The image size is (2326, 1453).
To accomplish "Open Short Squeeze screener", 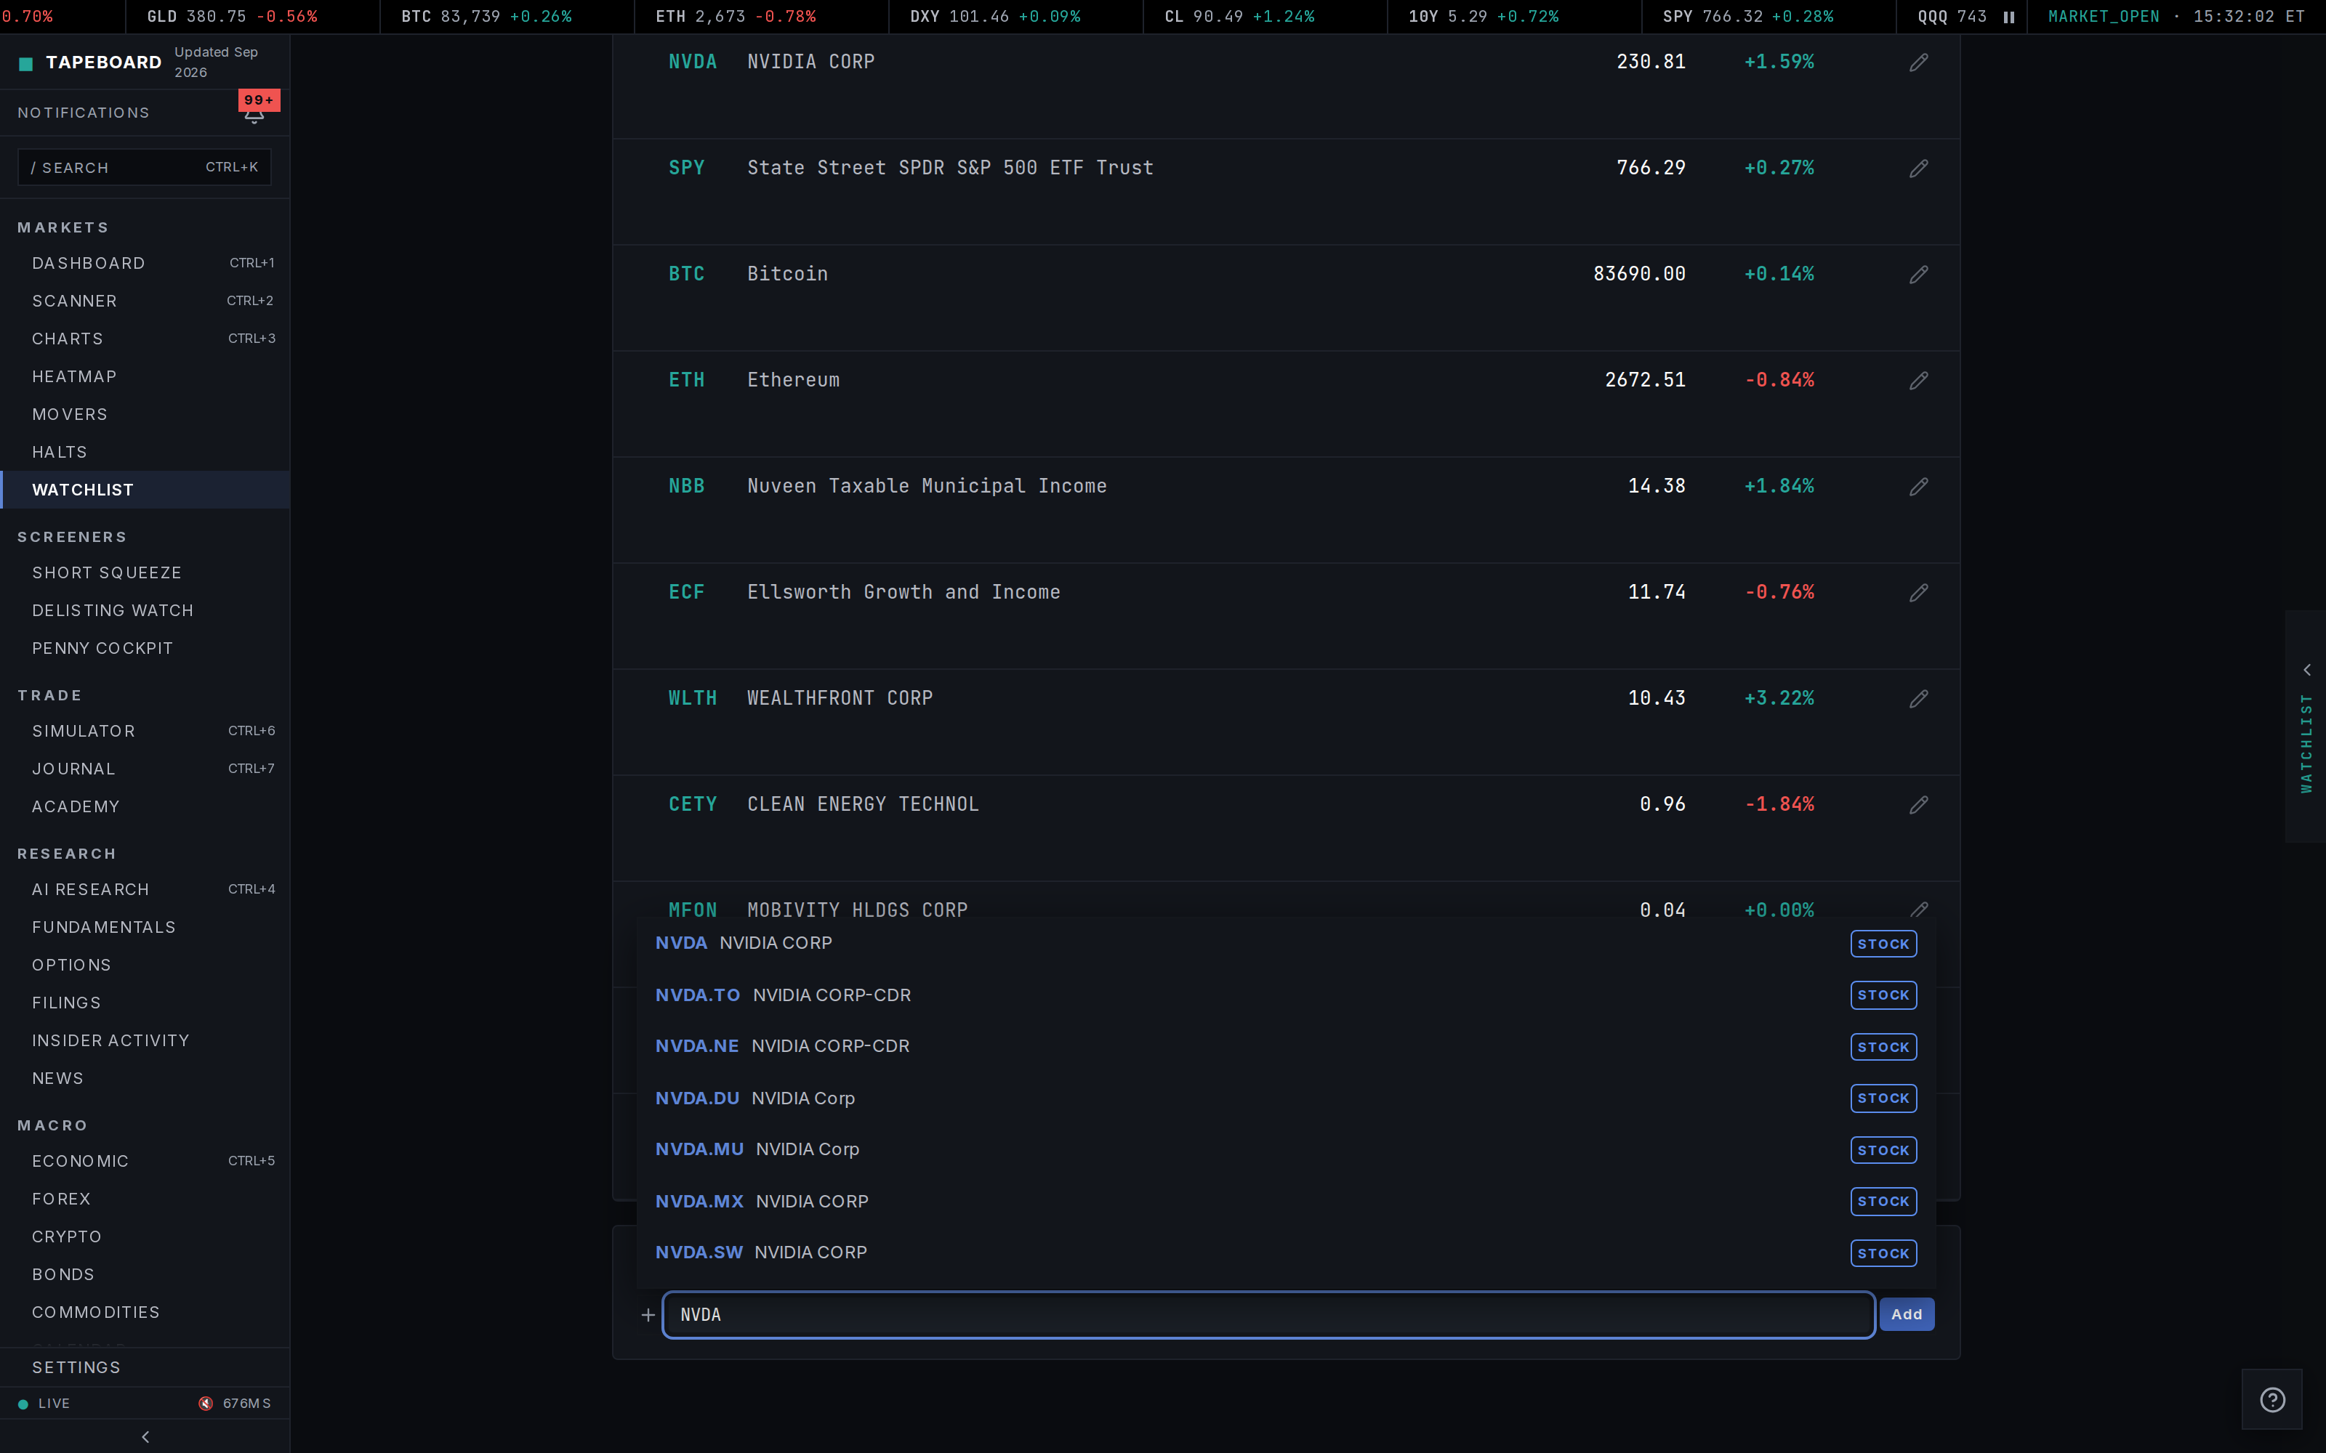I will [x=145, y=572].
